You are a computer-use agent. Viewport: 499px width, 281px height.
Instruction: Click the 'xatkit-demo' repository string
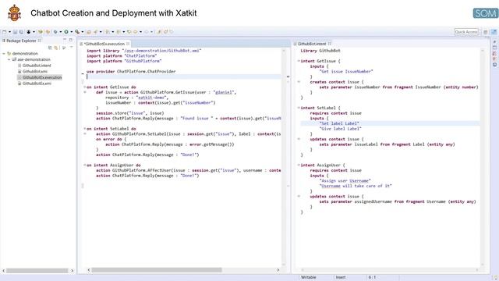tap(151, 98)
